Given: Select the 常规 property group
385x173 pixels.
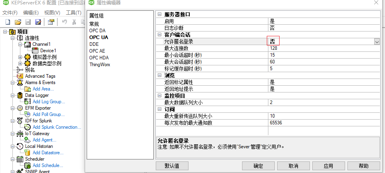Looking at the screenshot, I should pos(94,24).
